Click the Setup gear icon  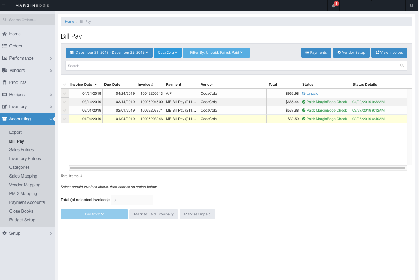point(5,233)
